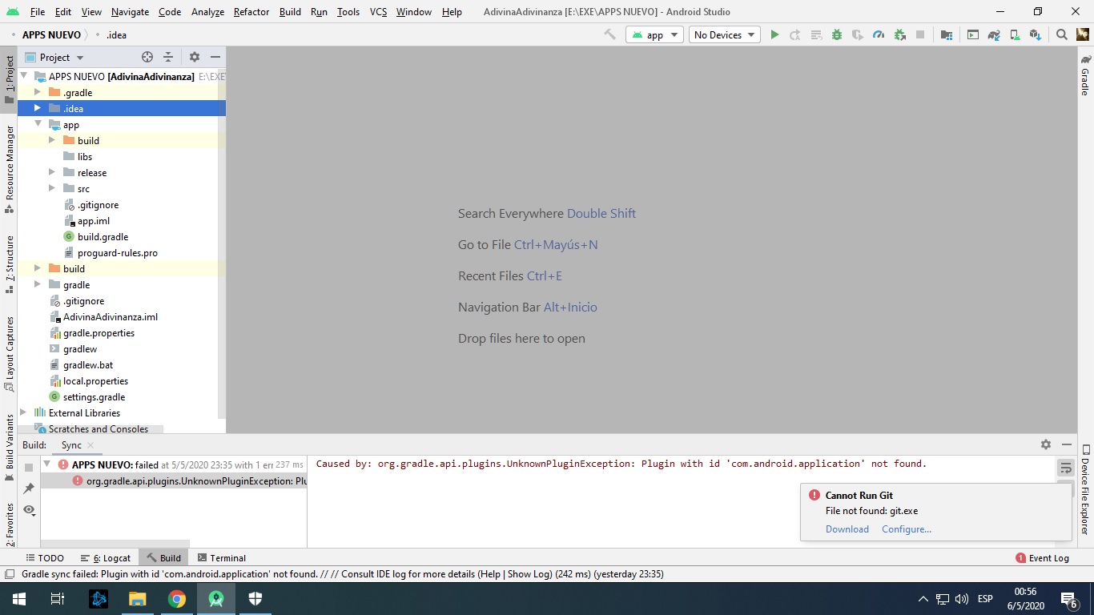Open the No Devices dropdown
Screen dimensions: 1094x615
tap(725, 34)
